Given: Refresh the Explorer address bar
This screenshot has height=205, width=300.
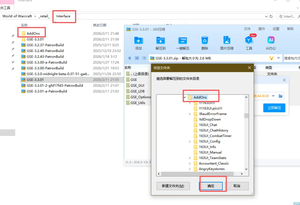Looking at the screenshot, I should (271, 16).
